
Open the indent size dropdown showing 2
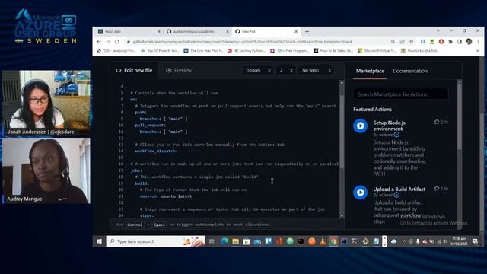pos(286,70)
